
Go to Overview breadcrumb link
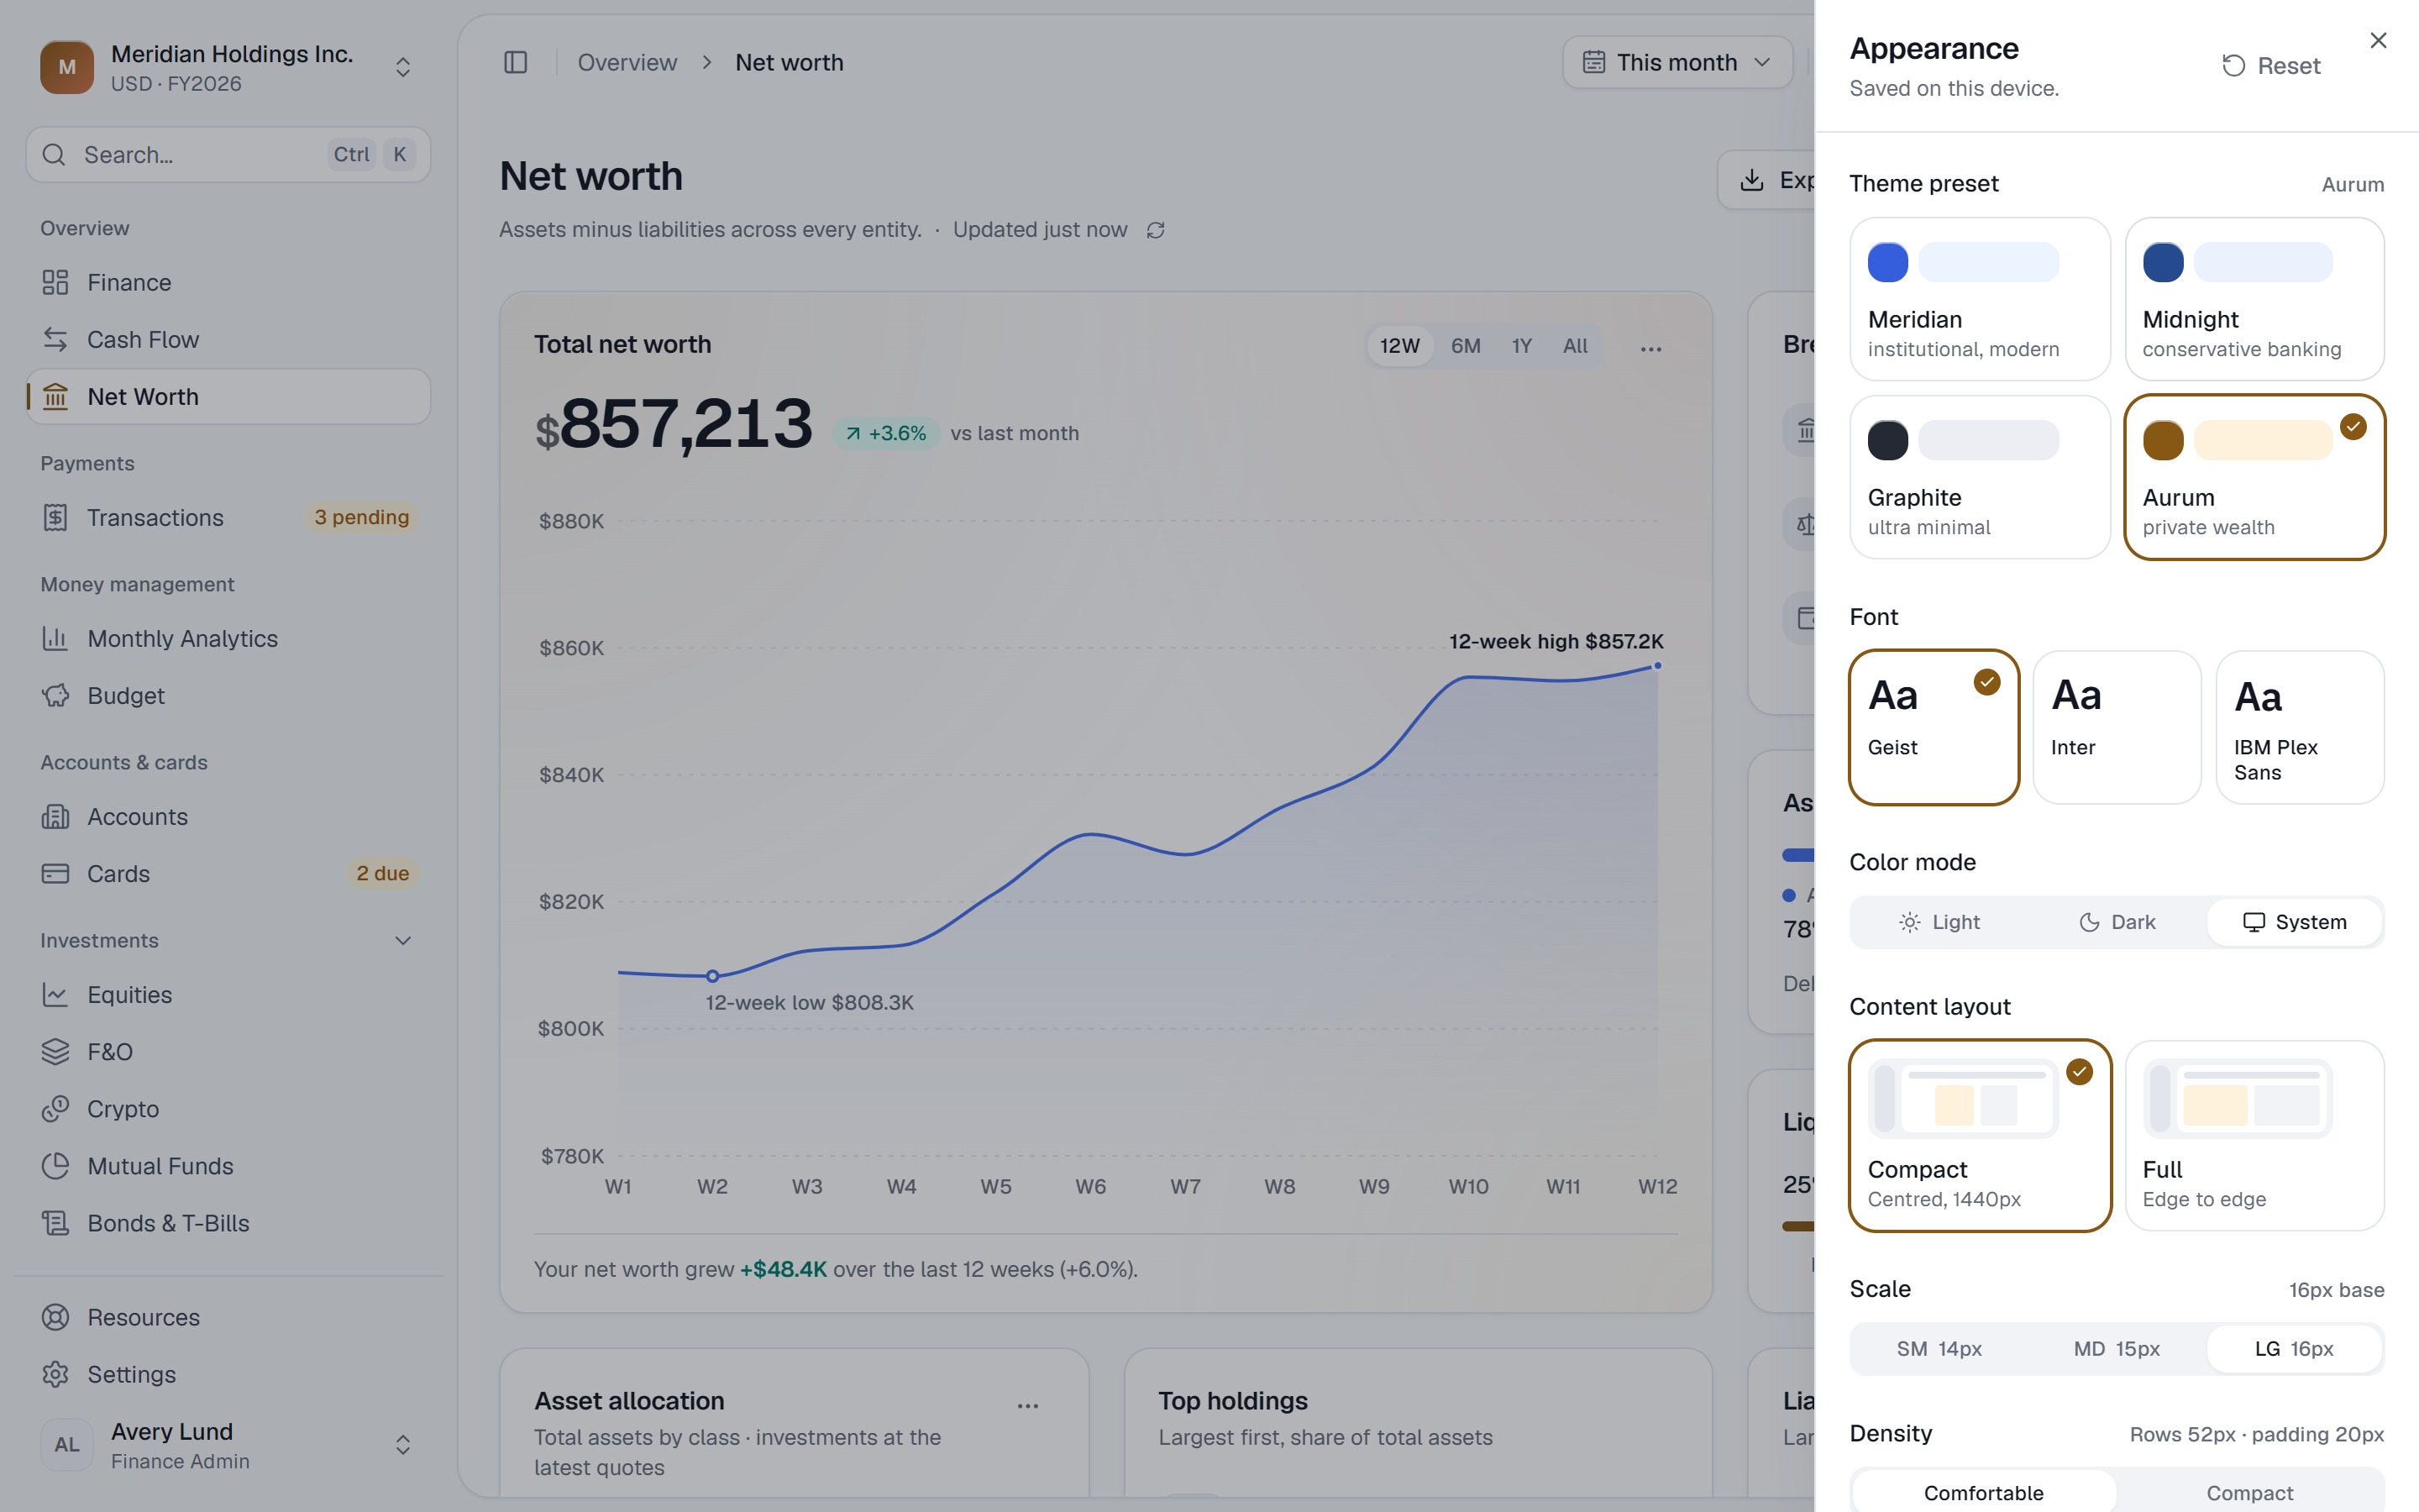coord(627,62)
